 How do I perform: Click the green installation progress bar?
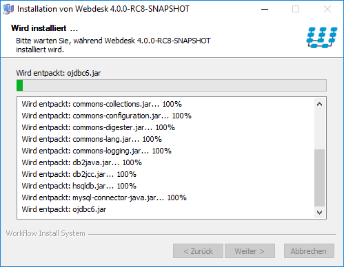[172, 85]
